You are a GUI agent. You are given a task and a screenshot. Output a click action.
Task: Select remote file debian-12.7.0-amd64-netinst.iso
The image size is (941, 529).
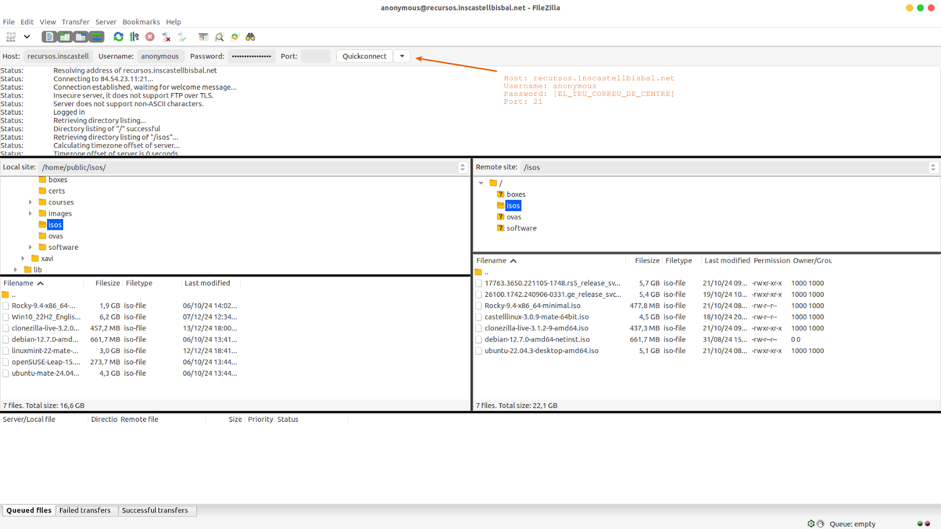(x=537, y=339)
